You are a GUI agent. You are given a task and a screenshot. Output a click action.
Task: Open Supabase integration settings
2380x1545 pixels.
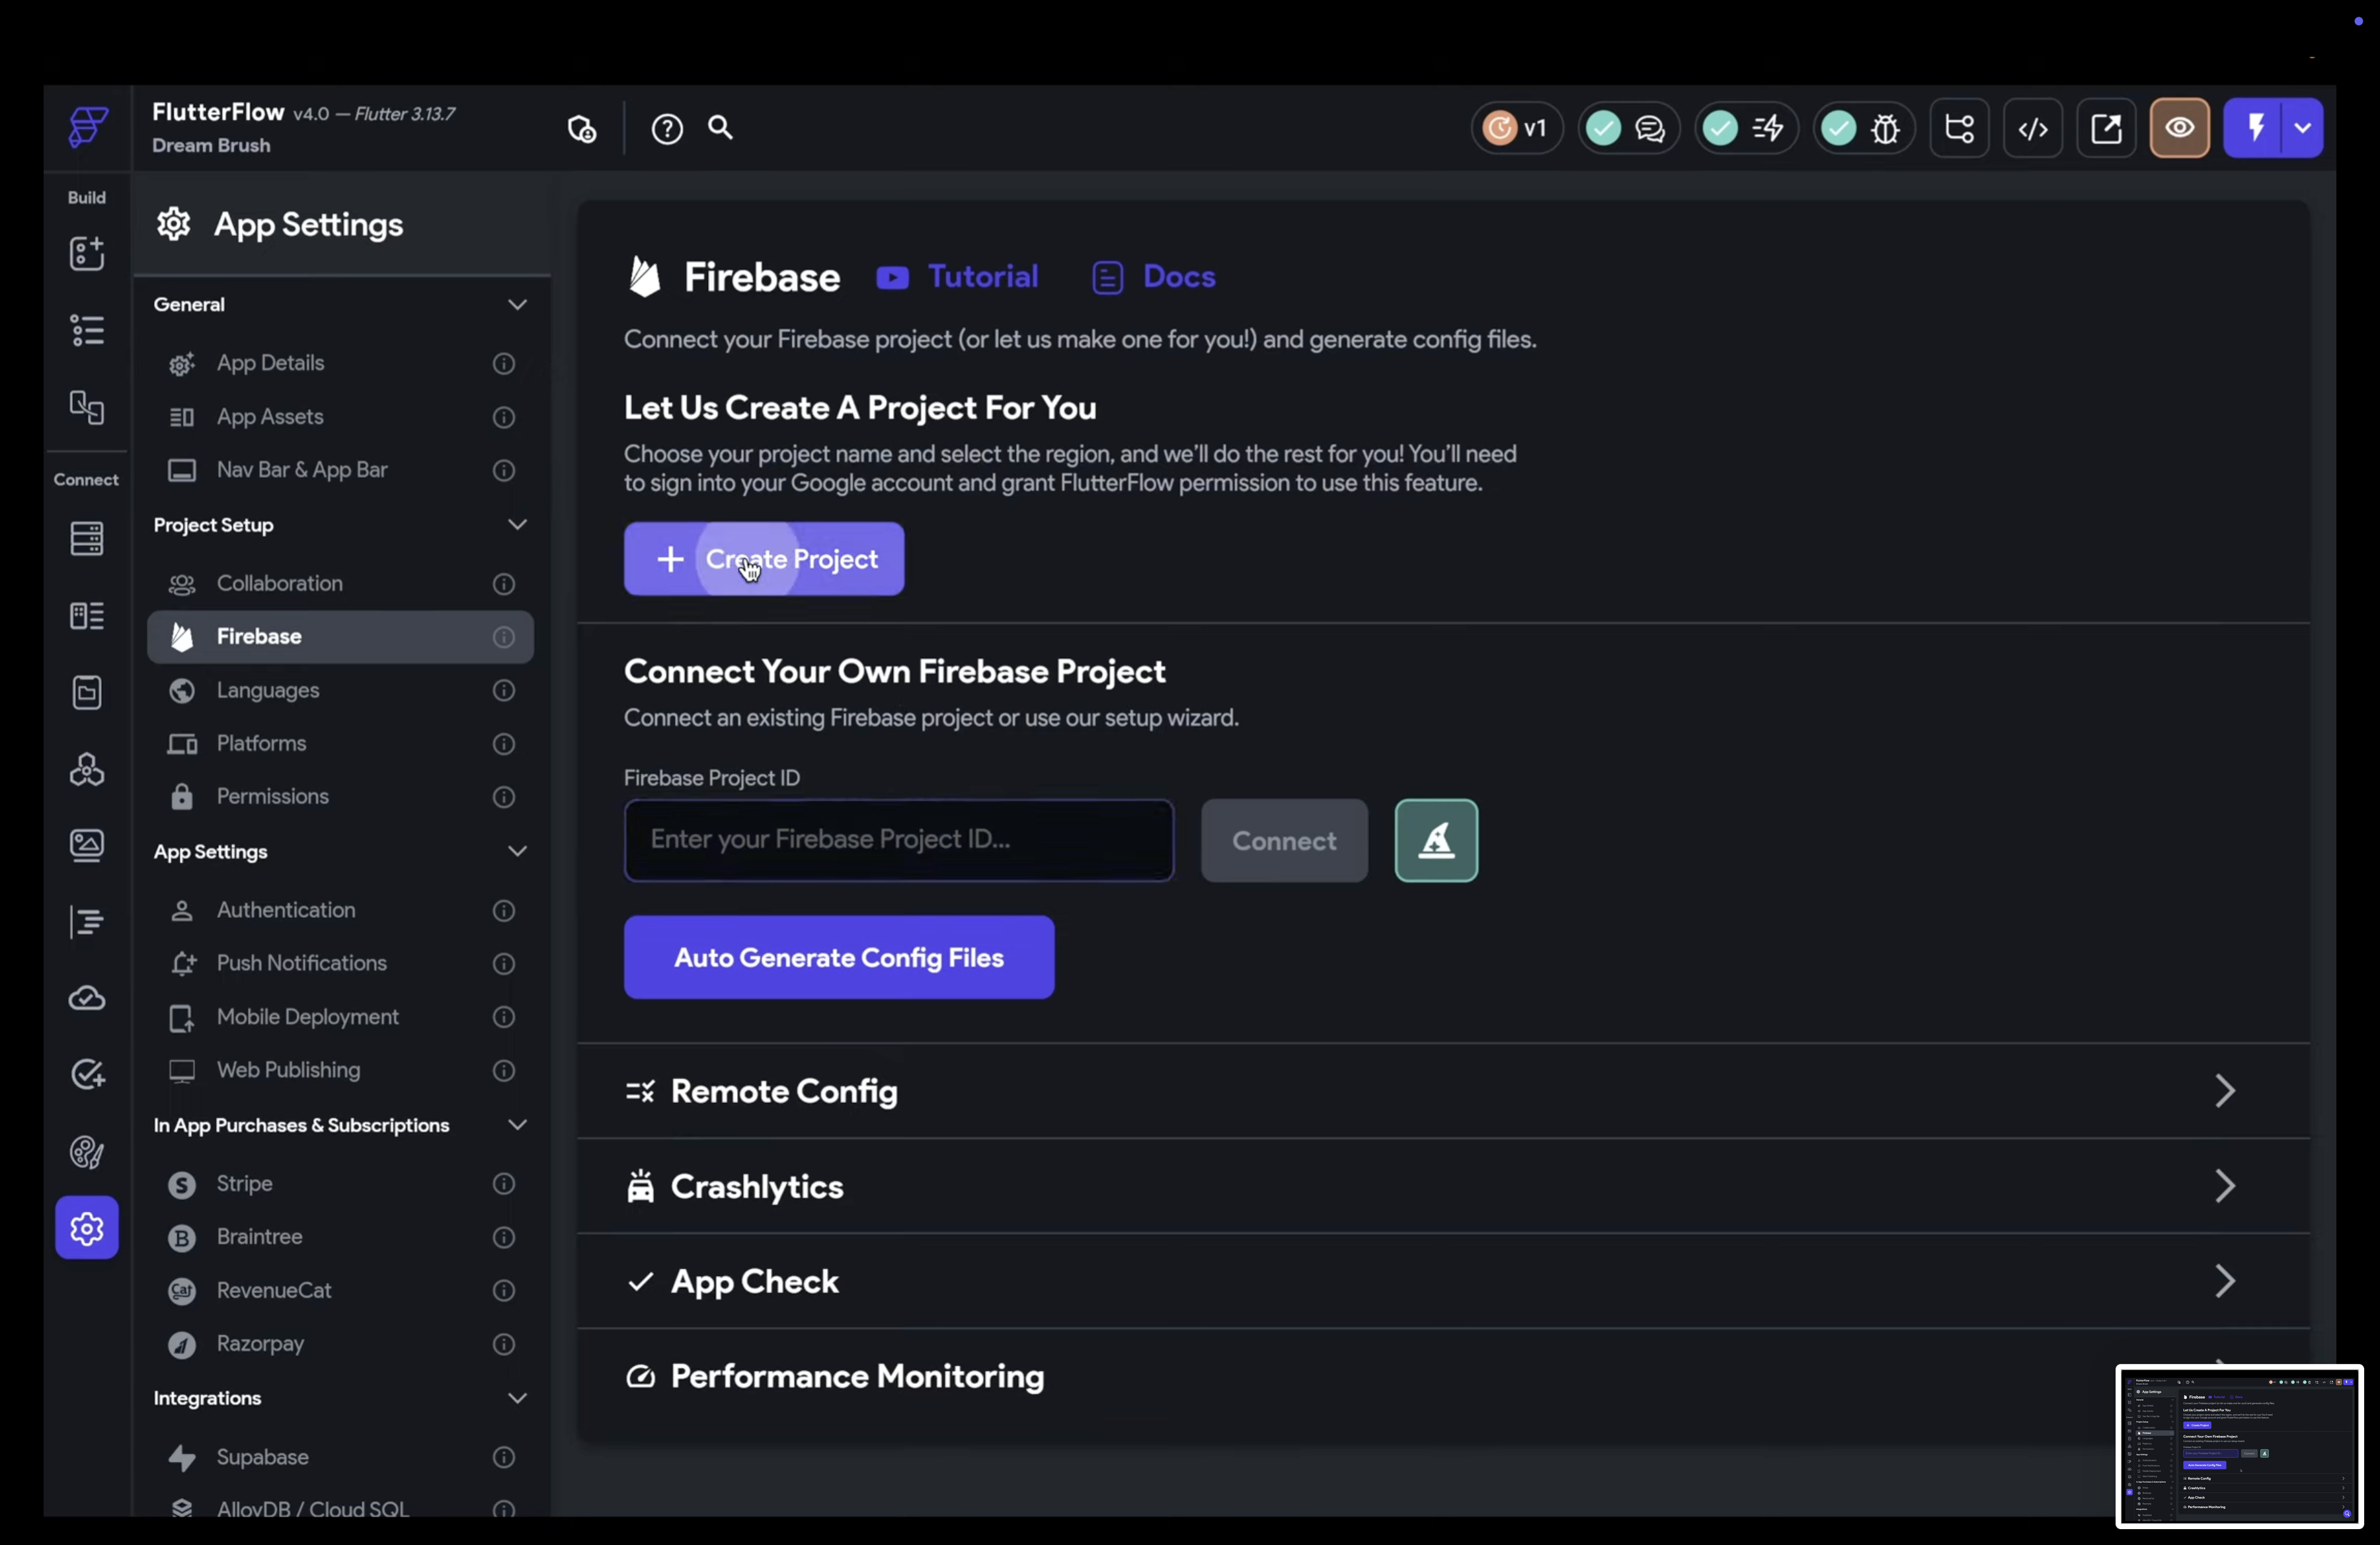click(x=340, y=1457)
